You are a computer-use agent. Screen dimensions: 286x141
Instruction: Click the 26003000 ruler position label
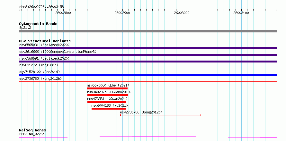[182, 13]
